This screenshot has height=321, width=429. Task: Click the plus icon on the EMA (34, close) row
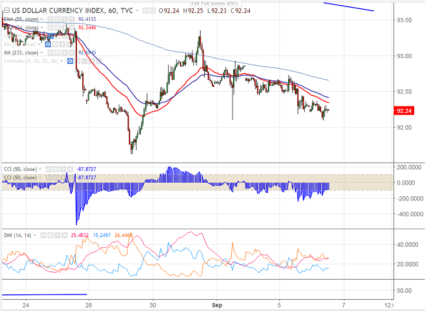pyautogui.click(x=64, y=28)
